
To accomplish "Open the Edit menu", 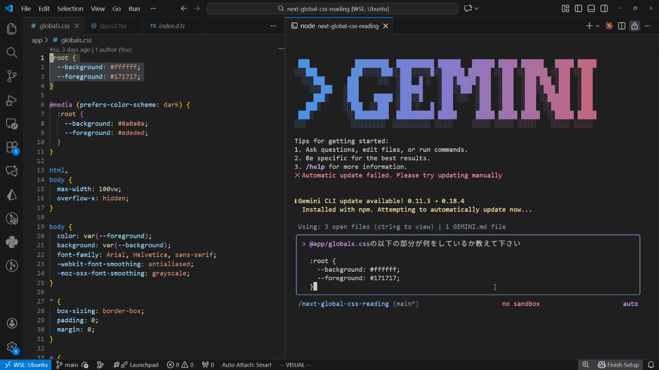I will point(44,8).
